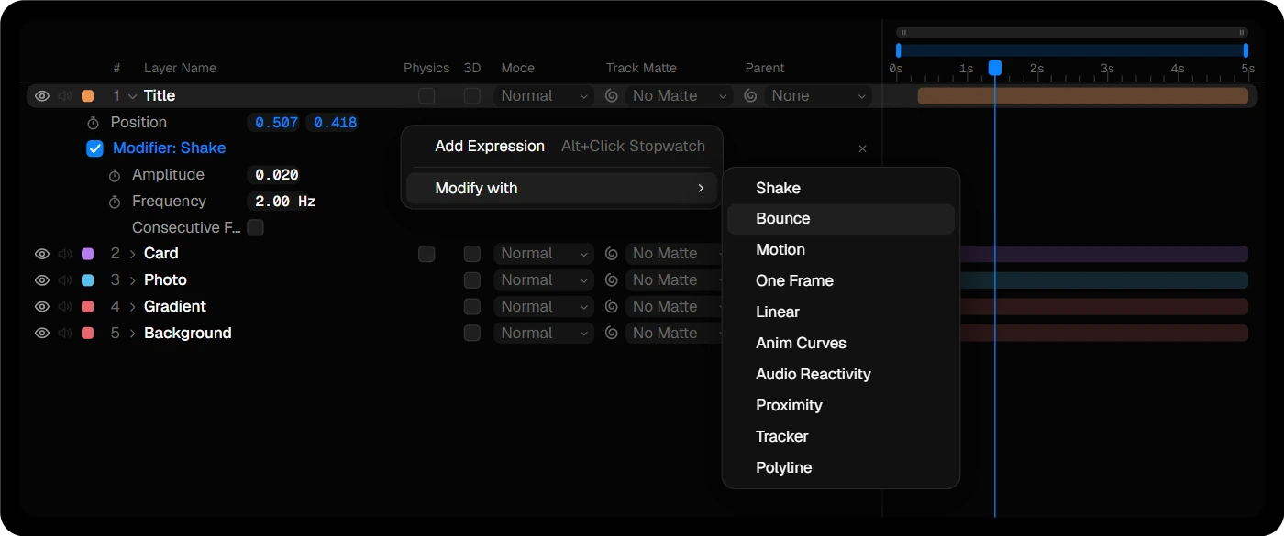The height and width of the screenshot is (536, 1284).
Task: Enable the Consecutive Frames checkbox
Action: [255, 227]
